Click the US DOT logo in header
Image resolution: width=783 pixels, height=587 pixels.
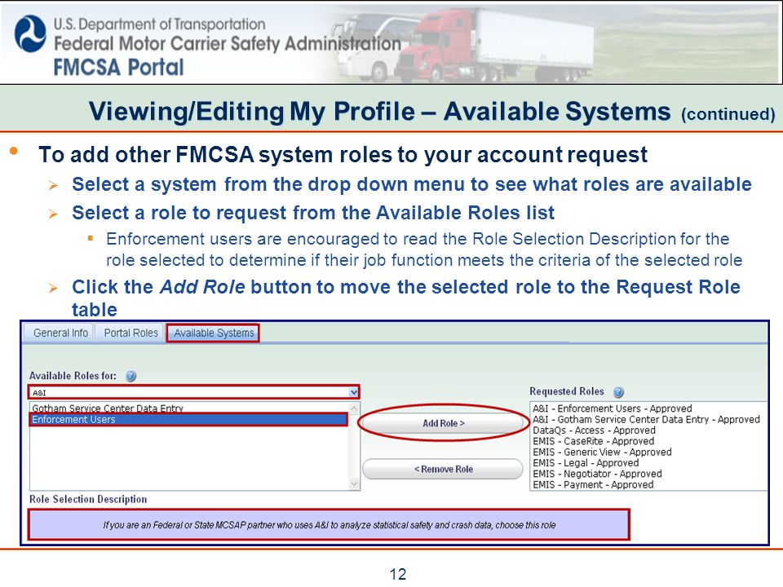(x=30, y=33)
